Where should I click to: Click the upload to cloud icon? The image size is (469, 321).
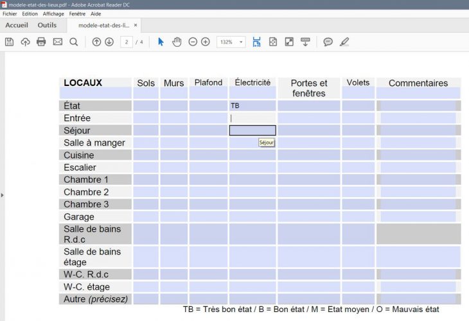click(26, 42)
